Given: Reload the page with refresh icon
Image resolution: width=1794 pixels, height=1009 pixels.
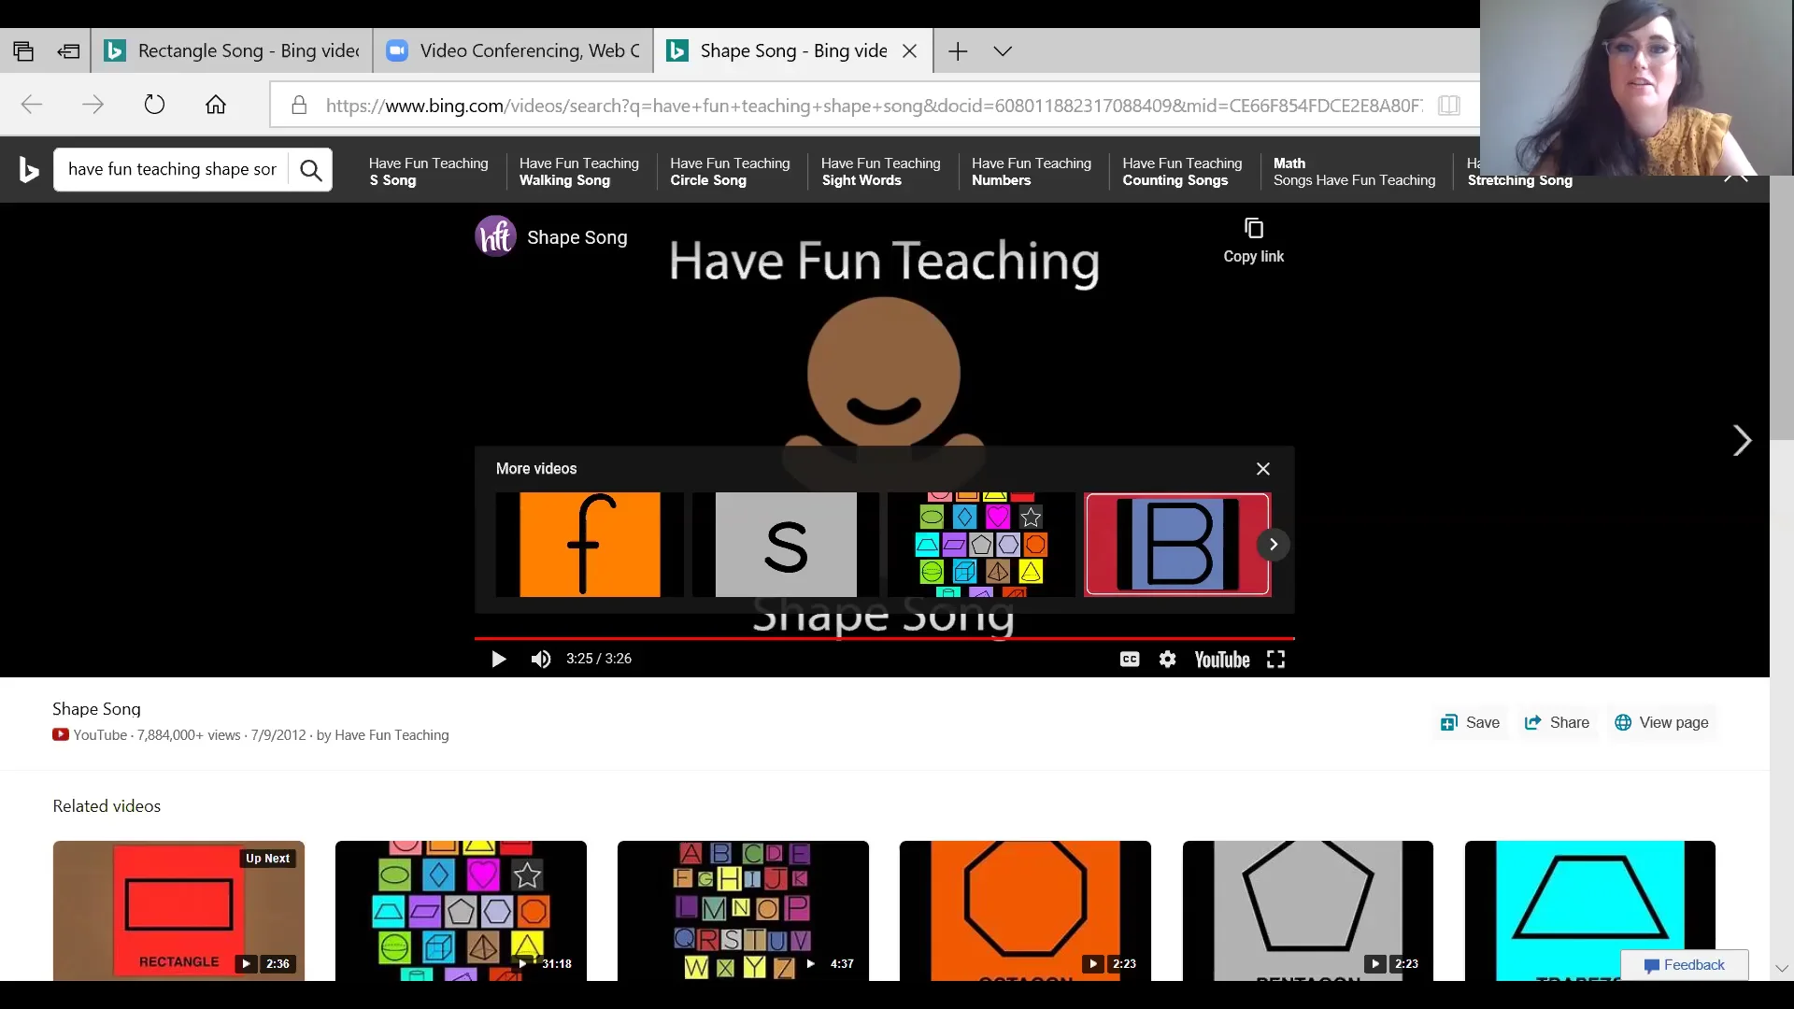Looking at the screenshot, I should (x=154, y=105).
